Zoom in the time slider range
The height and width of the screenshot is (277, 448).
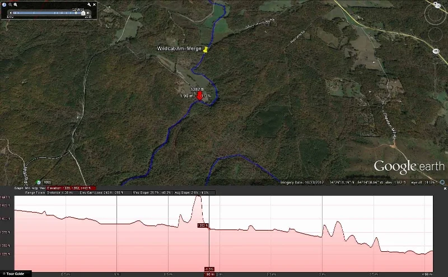16,4
